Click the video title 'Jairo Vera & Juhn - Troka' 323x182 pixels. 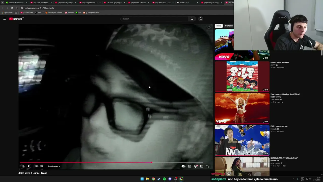[x=33, y=173]
